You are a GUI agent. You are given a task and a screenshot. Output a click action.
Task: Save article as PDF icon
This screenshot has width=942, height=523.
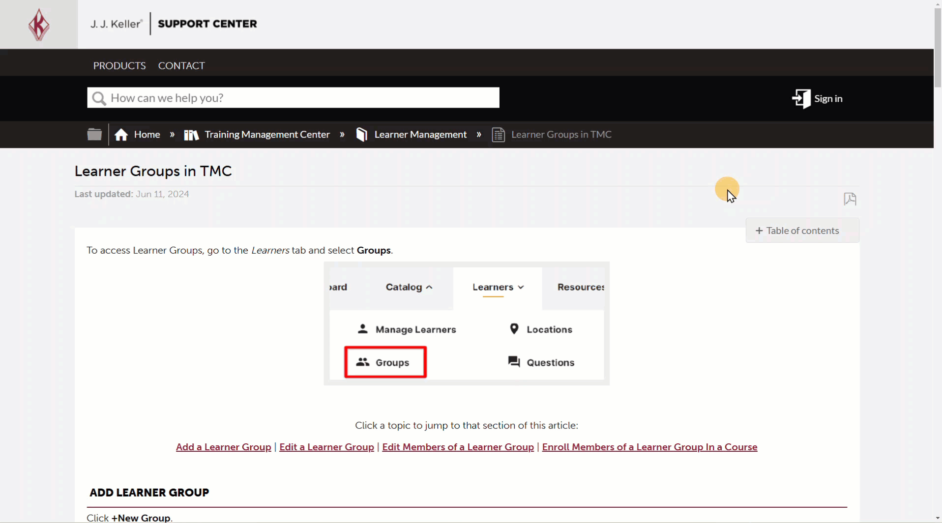850,199
